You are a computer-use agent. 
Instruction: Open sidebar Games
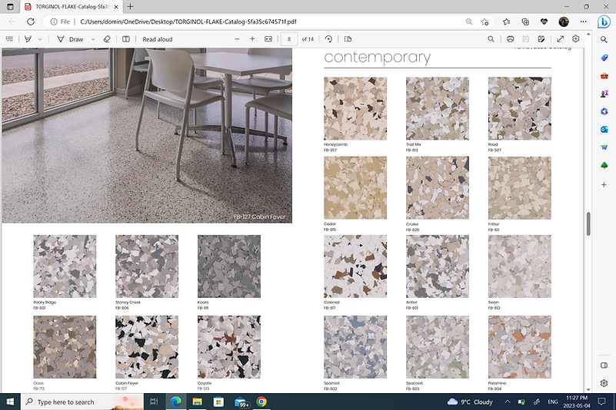pos(604,94)
